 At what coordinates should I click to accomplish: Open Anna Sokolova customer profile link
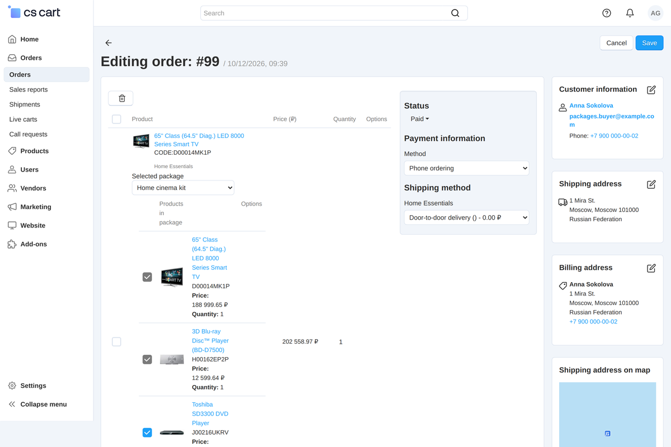(591, 106)
